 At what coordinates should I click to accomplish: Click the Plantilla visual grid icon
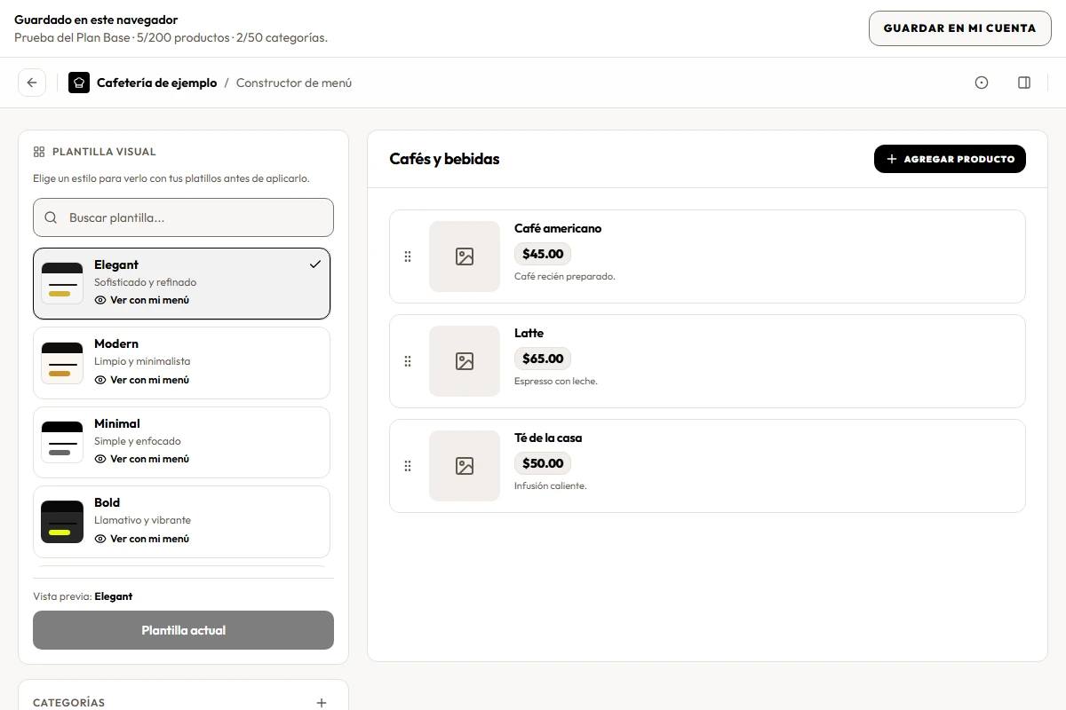(x=39, y=152)
